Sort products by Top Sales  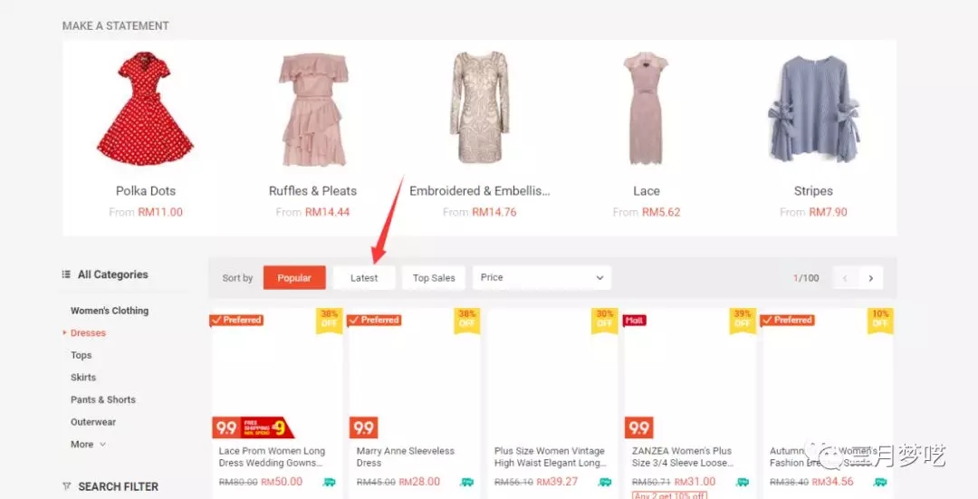[434, 278]
